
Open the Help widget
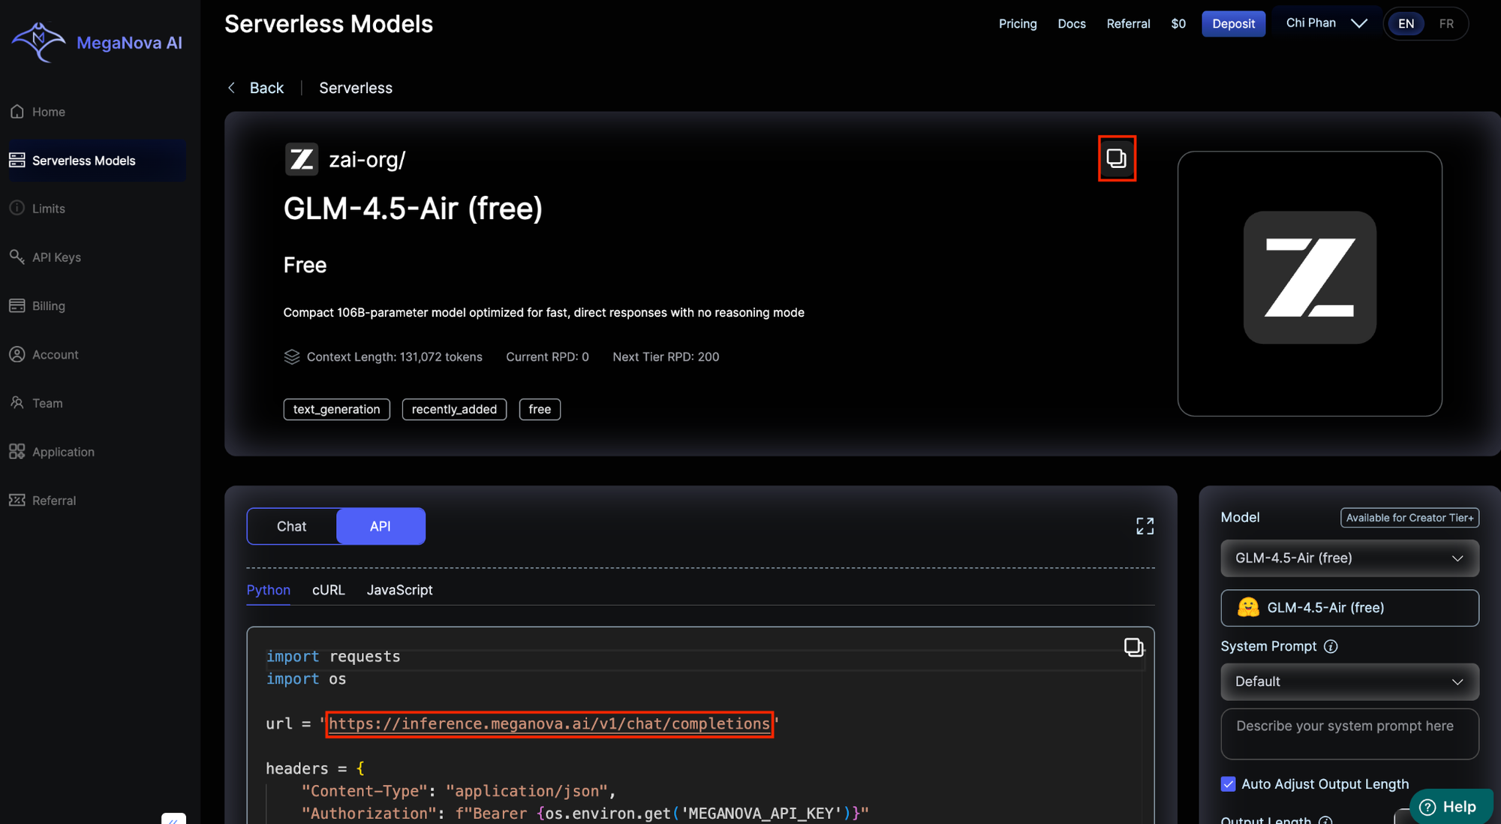(1450, 806)
